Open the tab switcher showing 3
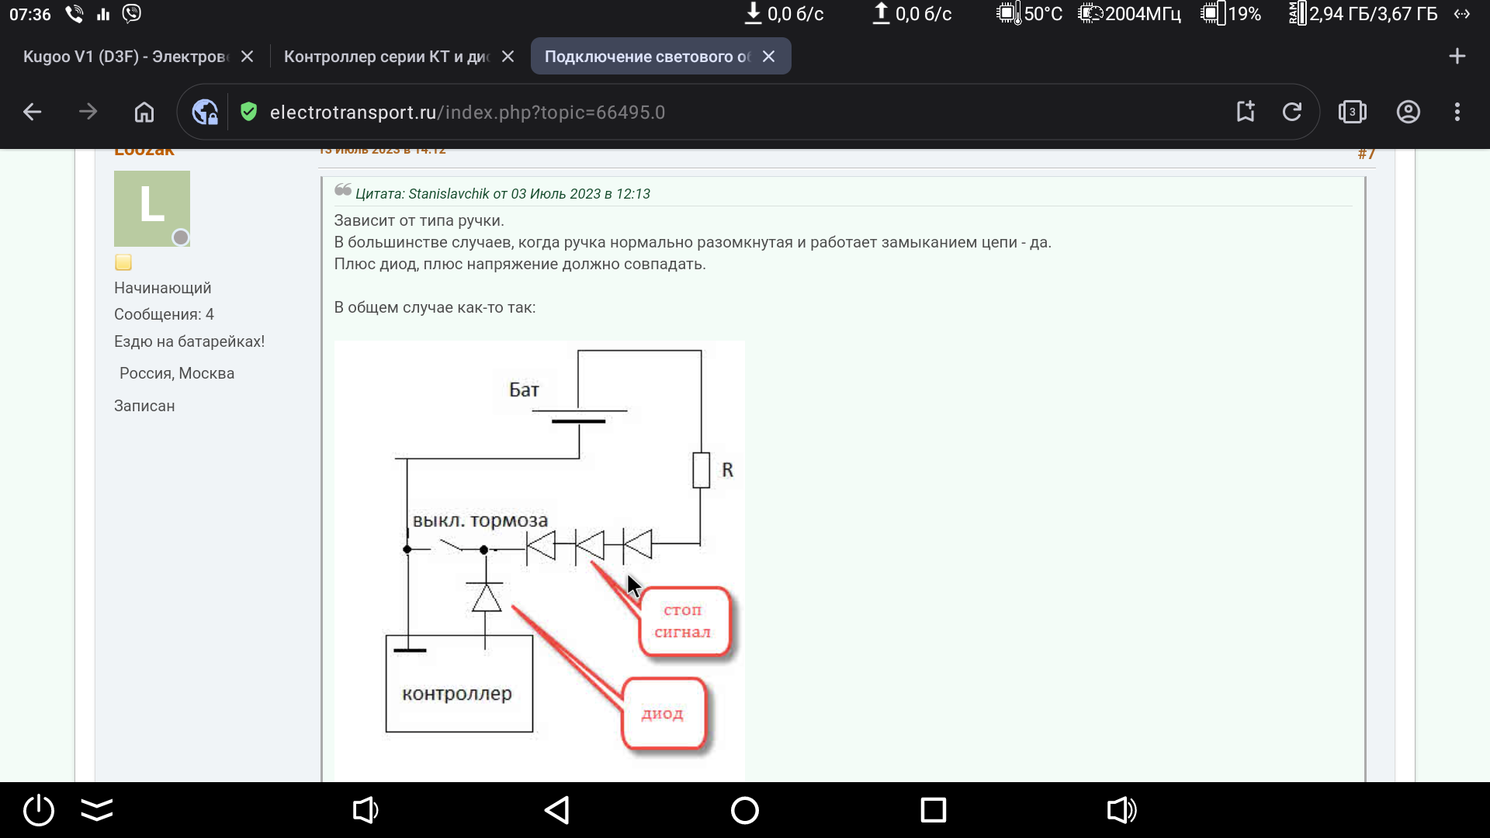 tap(1352, 112)
